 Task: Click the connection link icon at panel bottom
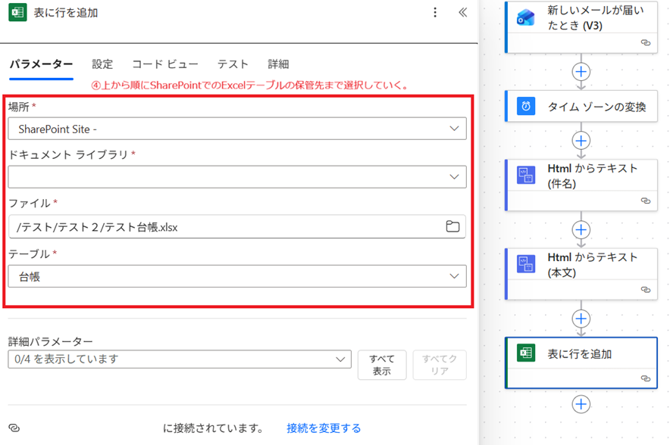(14, 428)
